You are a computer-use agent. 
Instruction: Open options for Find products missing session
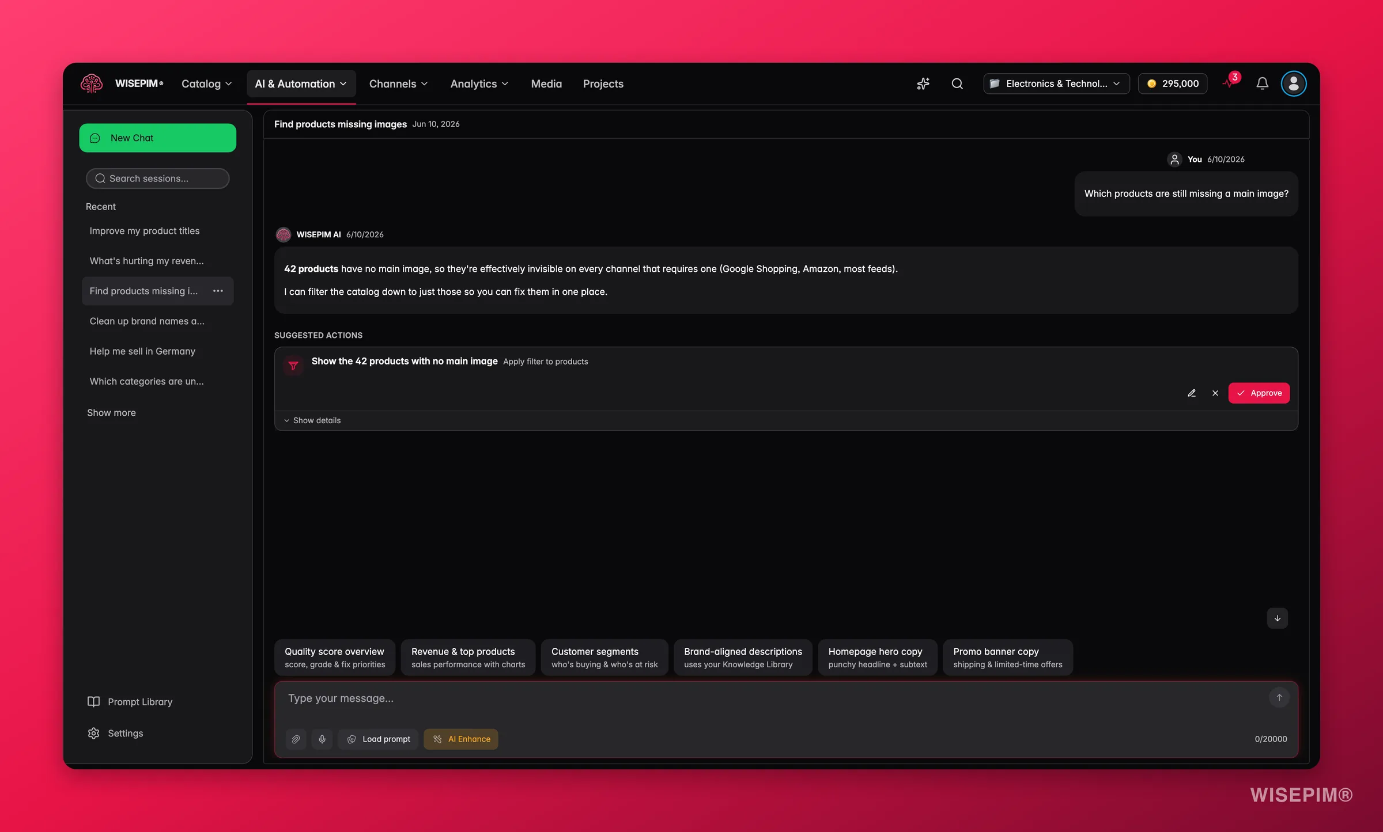(x=218, y=291)
